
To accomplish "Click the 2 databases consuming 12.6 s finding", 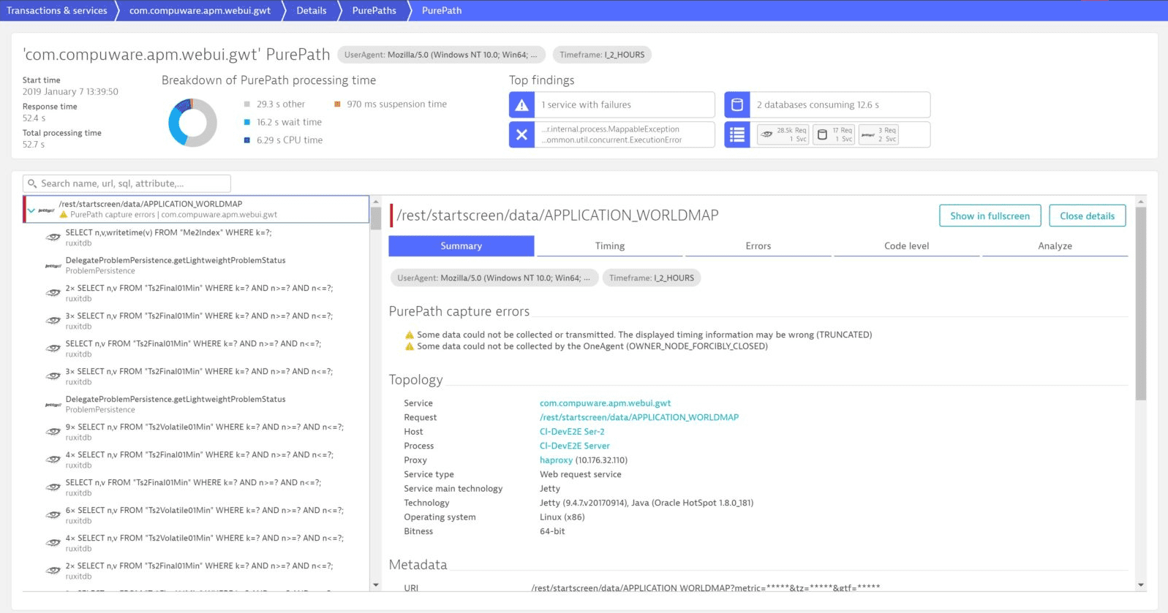I will (827, 104).
